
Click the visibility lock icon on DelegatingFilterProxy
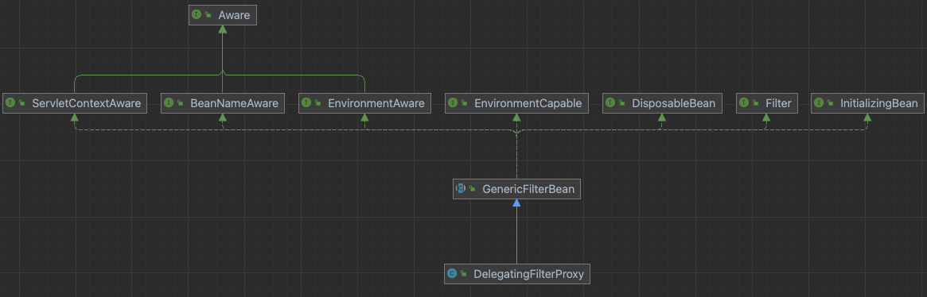pos(463,273)
